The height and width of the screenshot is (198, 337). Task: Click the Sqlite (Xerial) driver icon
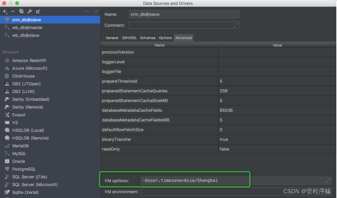click(7, 192)
